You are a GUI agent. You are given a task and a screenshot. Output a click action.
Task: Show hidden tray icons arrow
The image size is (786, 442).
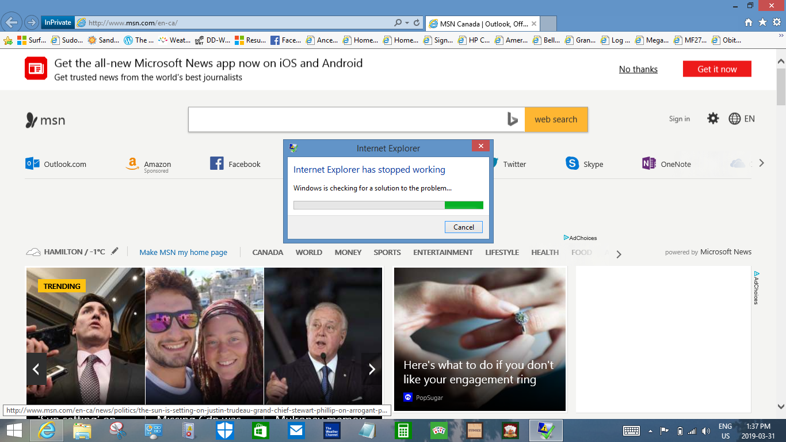[651, 431]
